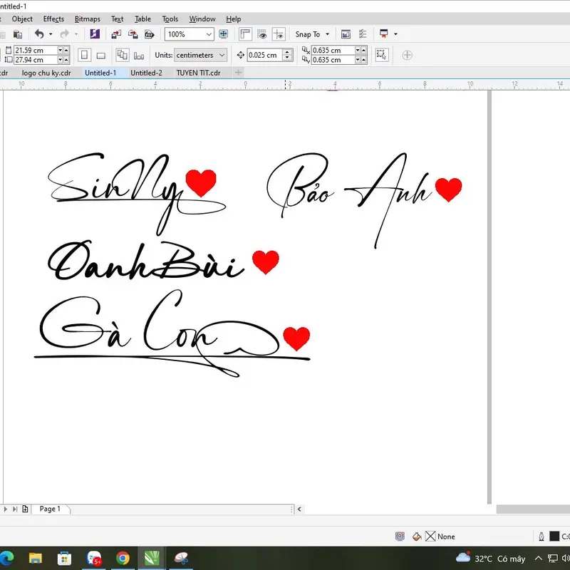Click the Full-screen preview icon
This screenshot has height=570, width=570.
[223, 34]
